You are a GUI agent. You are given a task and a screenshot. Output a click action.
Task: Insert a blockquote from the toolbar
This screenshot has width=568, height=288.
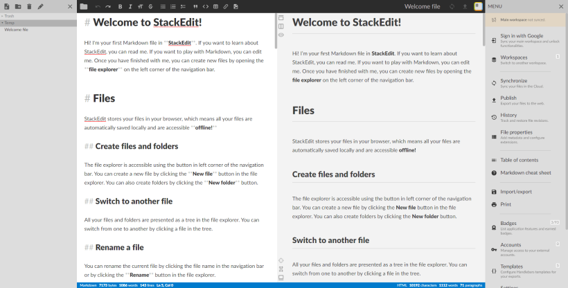point(195,6)
